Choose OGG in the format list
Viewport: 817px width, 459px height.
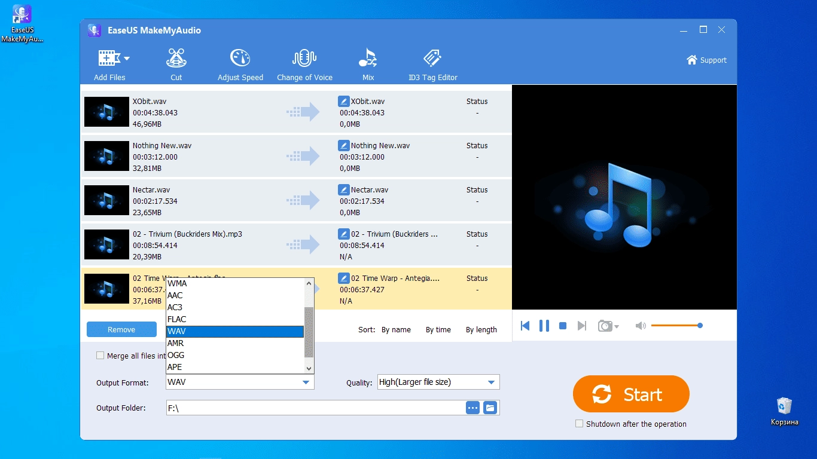click(235, 355)
